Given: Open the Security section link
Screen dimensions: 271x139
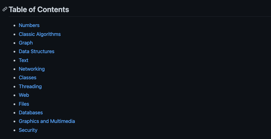Looking at the screenshot, I should 28,130.
